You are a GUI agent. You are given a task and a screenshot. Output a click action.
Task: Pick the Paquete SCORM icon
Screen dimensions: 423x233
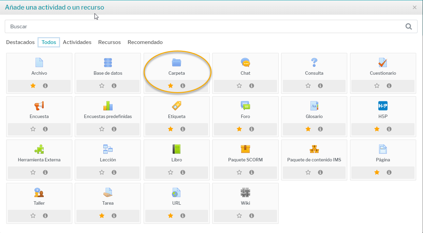pyautogui.click(x=245, y=149)
